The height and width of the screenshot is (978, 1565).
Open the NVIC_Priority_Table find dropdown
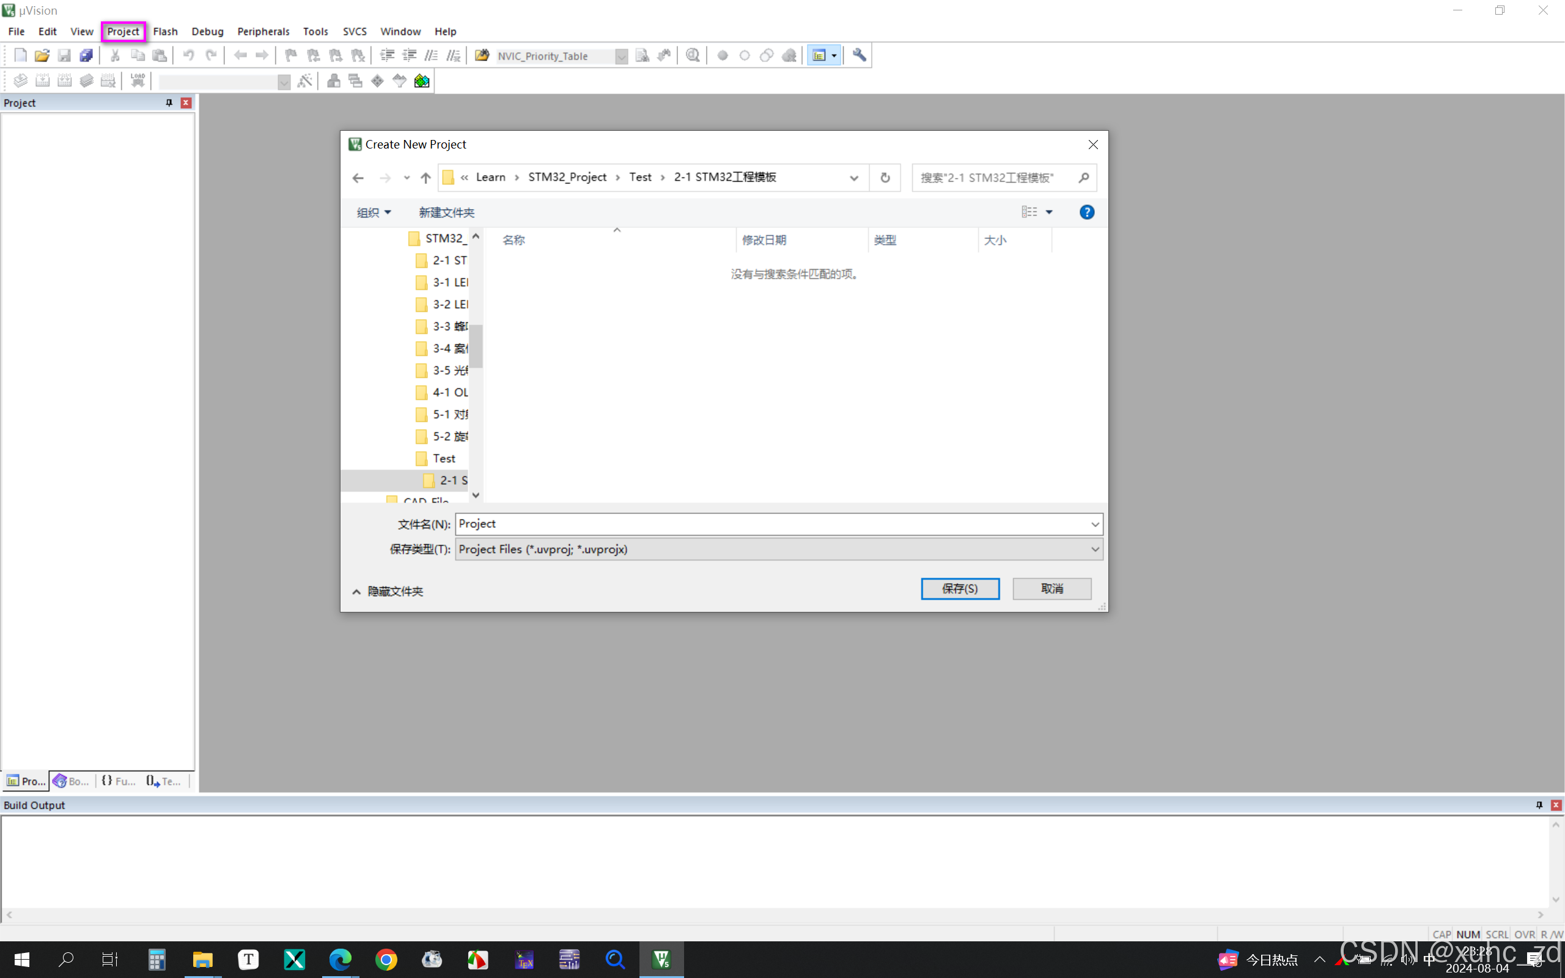[621, 56]
